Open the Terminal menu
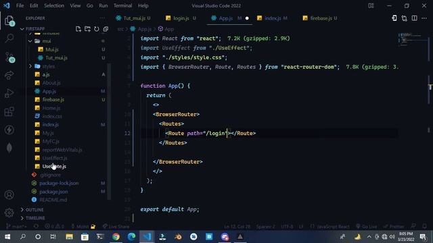The width and height of the screenshot is (433, 243). 122,5
